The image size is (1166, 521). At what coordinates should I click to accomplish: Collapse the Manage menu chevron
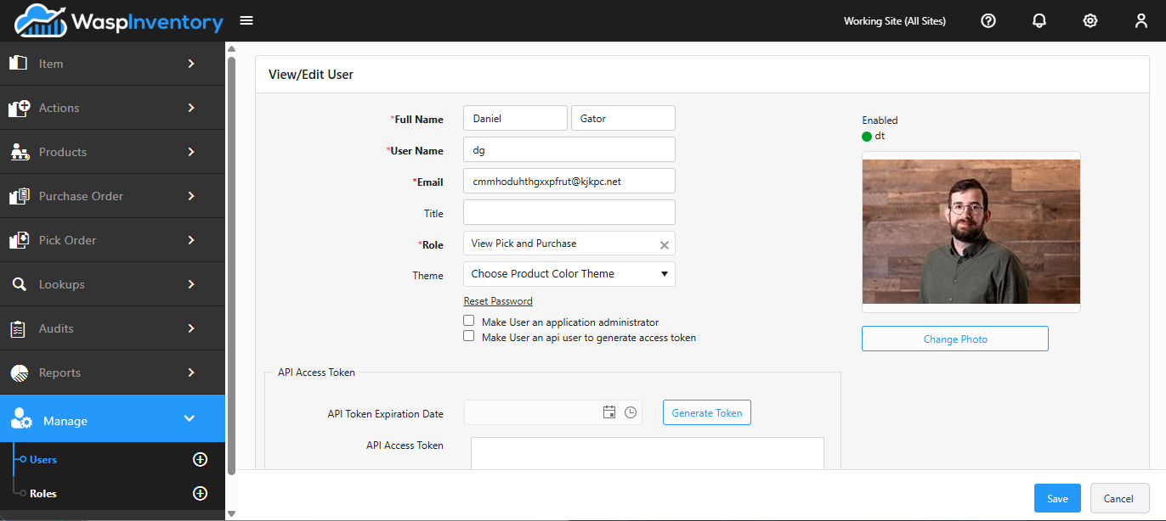[190, 418]
